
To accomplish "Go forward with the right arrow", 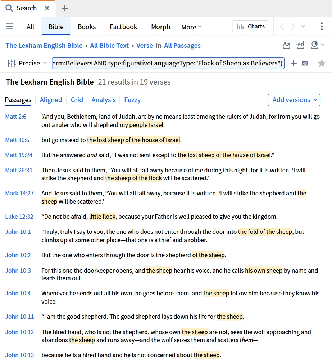I will pos(293,27).
